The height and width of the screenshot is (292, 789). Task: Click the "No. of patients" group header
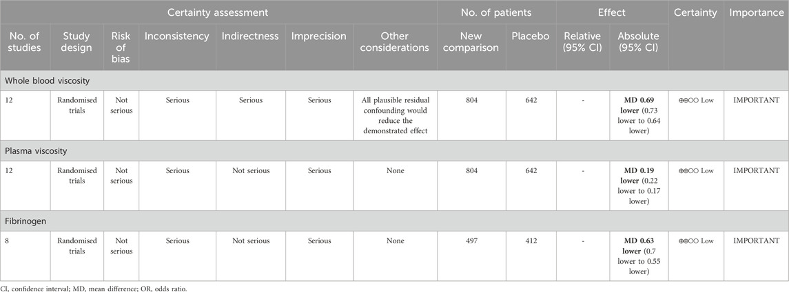pyautogui.click(x=496, y=12)
